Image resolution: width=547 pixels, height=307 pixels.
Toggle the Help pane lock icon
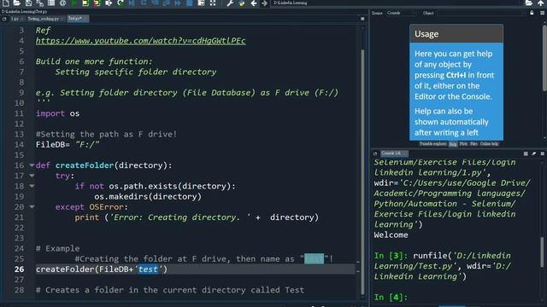[x=532, y=13]
